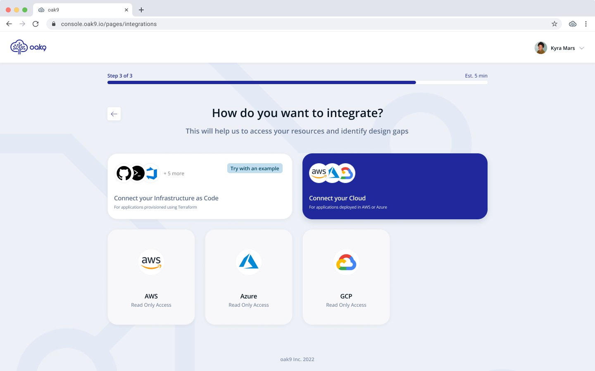Click the 'How do you want to integrate?' heading
Viewport: 595px width, 371px height.
point(297,113)
